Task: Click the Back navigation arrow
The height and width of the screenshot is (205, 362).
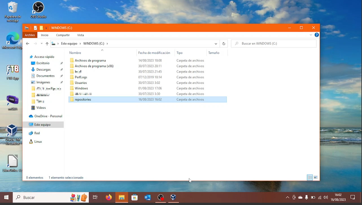Action: (x=27, y=44)
